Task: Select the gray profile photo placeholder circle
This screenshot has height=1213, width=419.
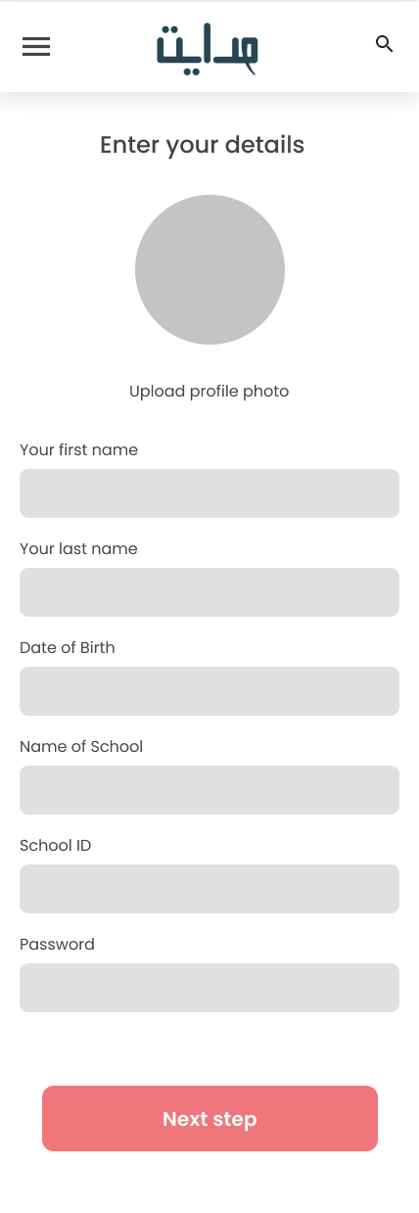Action: pyautogui.click(x=209, y=269)
